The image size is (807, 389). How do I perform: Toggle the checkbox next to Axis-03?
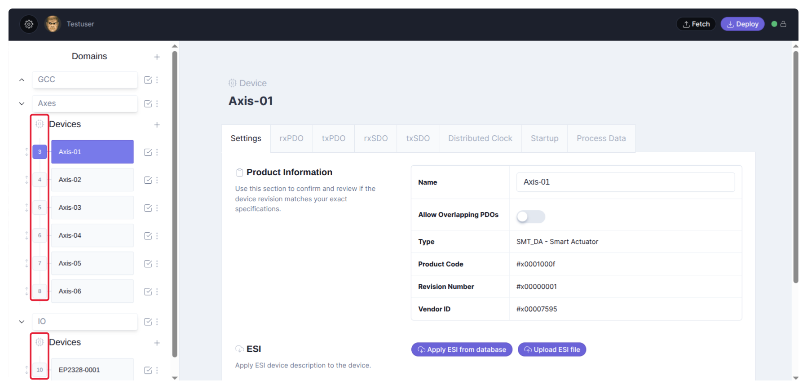tap(148, 208)
